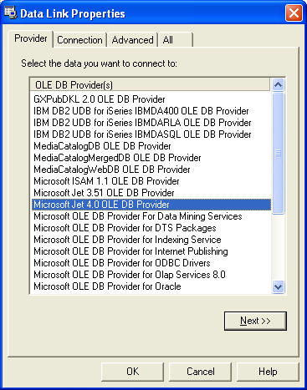Select the All tab

176,40
